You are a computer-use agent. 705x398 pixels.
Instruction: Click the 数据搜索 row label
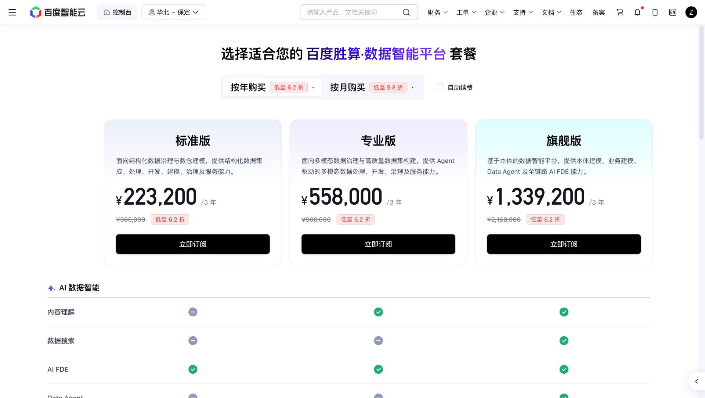click(x=61, y=341)
